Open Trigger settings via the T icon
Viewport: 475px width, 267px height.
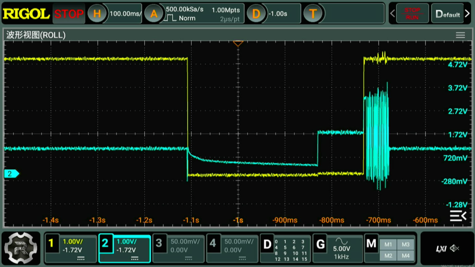(x=313, y=14)
